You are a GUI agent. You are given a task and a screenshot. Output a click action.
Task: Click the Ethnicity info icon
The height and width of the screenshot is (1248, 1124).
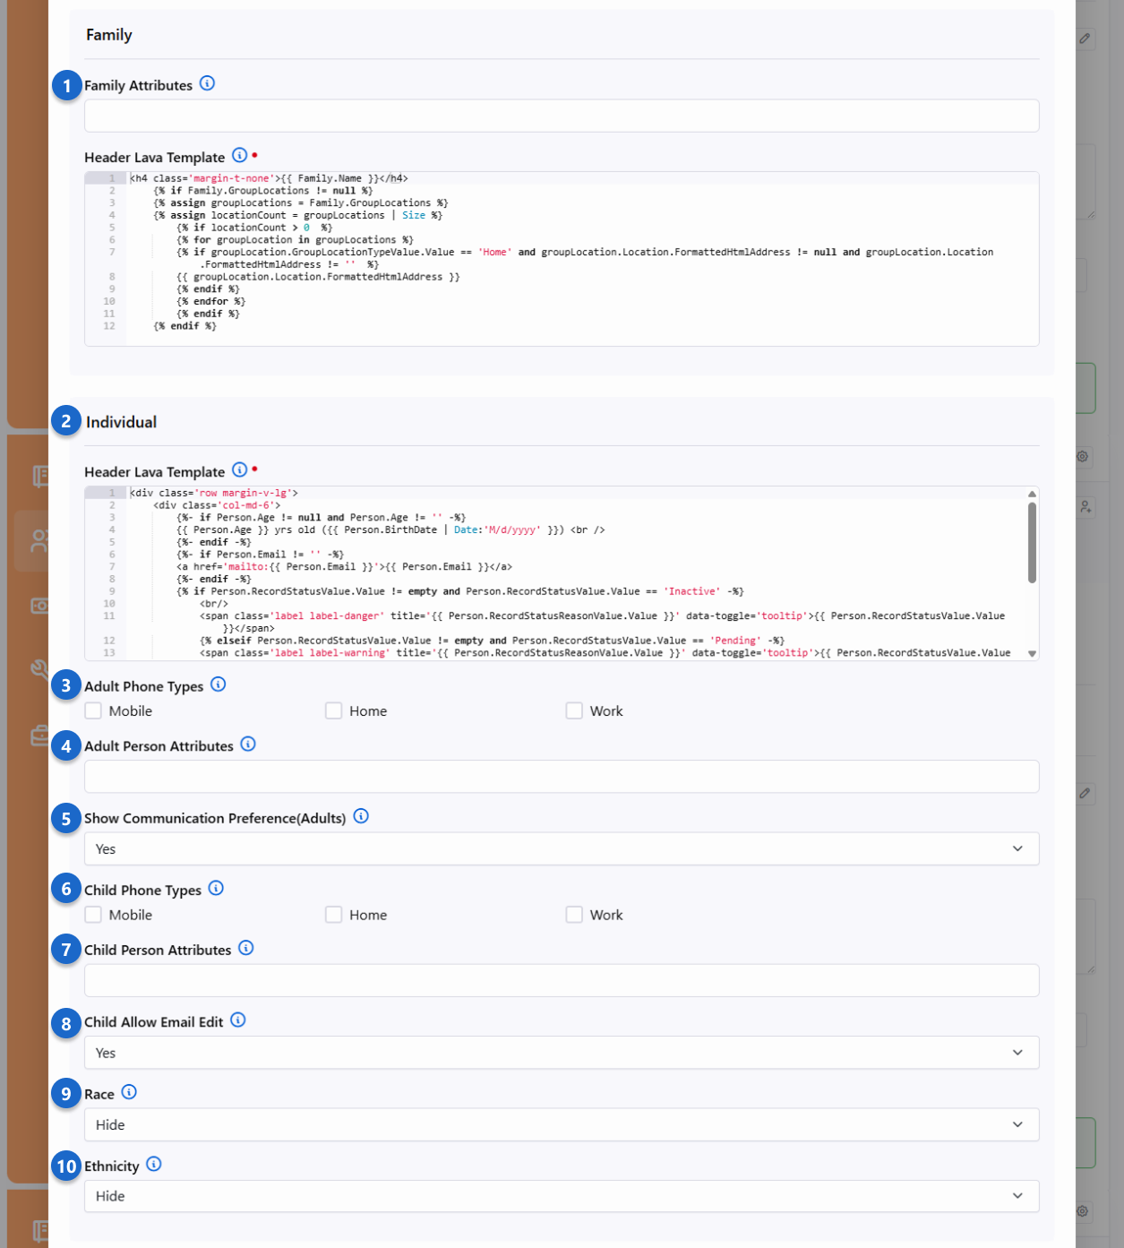(x=154, y=1164)
